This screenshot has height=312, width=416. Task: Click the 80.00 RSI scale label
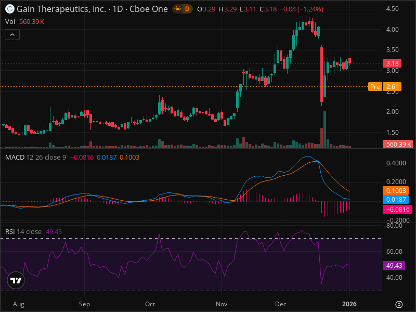tap(394, 226)
